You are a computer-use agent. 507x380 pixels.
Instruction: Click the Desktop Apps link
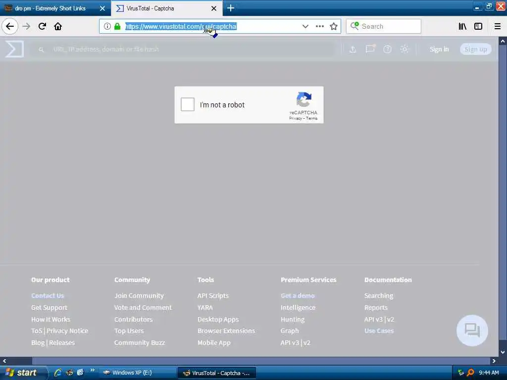click(218, 319)
